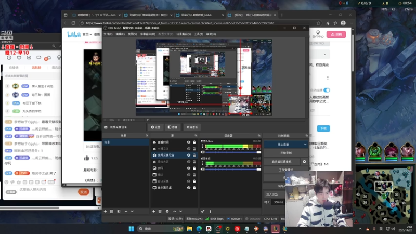Screen dimensions: 416x234
Task: Click the clock icon in the Douyu window
Action: pyautogui.click(x=9, y=58)
